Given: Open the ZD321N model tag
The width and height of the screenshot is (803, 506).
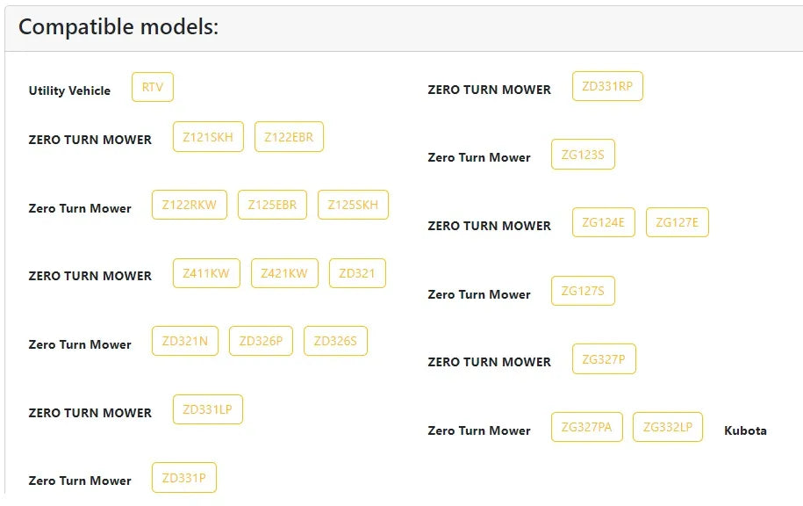Looking at the screenshot, I should (185, 341).
